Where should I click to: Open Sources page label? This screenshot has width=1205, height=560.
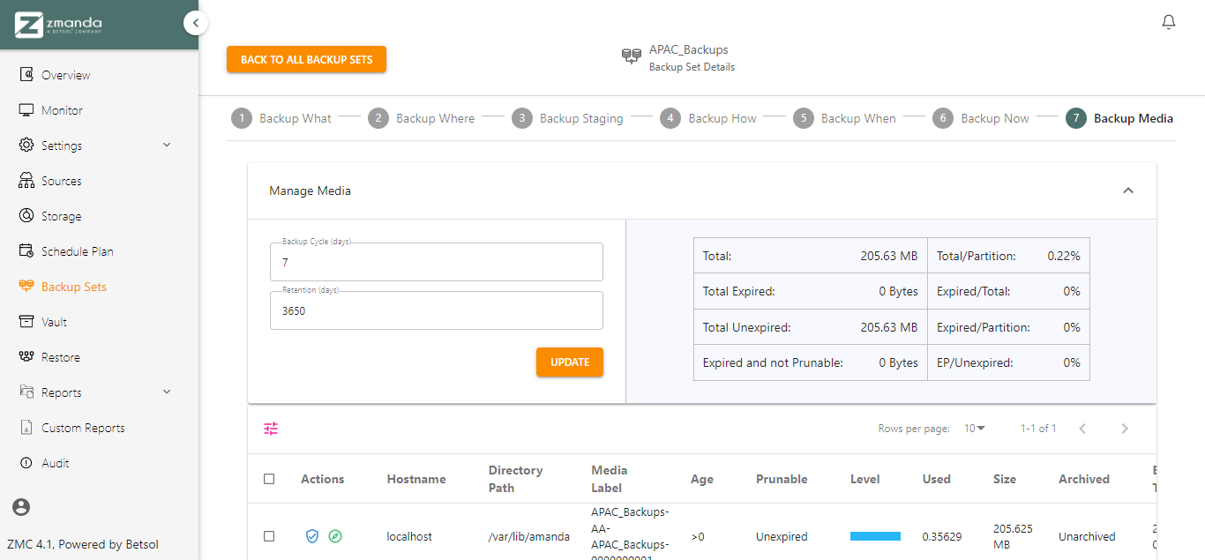pyautogui.click(x=62, y=181)
